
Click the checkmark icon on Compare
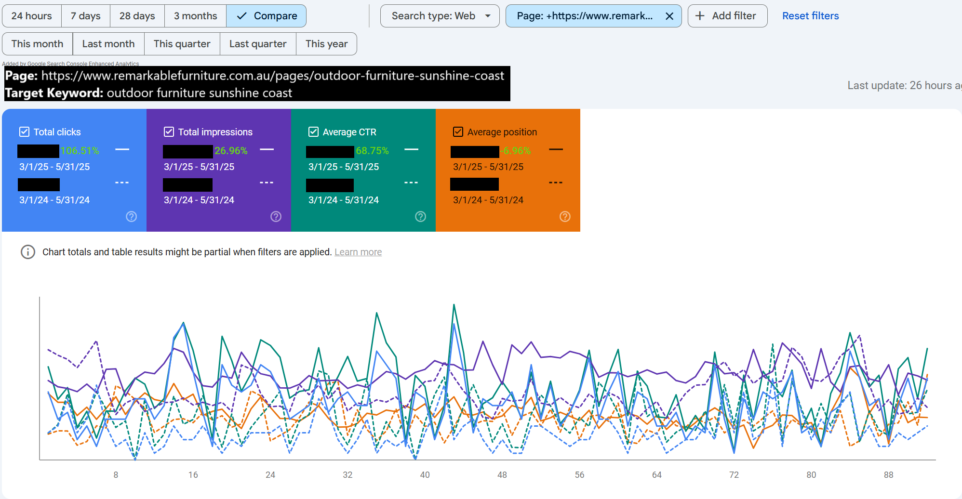(242, 16)
